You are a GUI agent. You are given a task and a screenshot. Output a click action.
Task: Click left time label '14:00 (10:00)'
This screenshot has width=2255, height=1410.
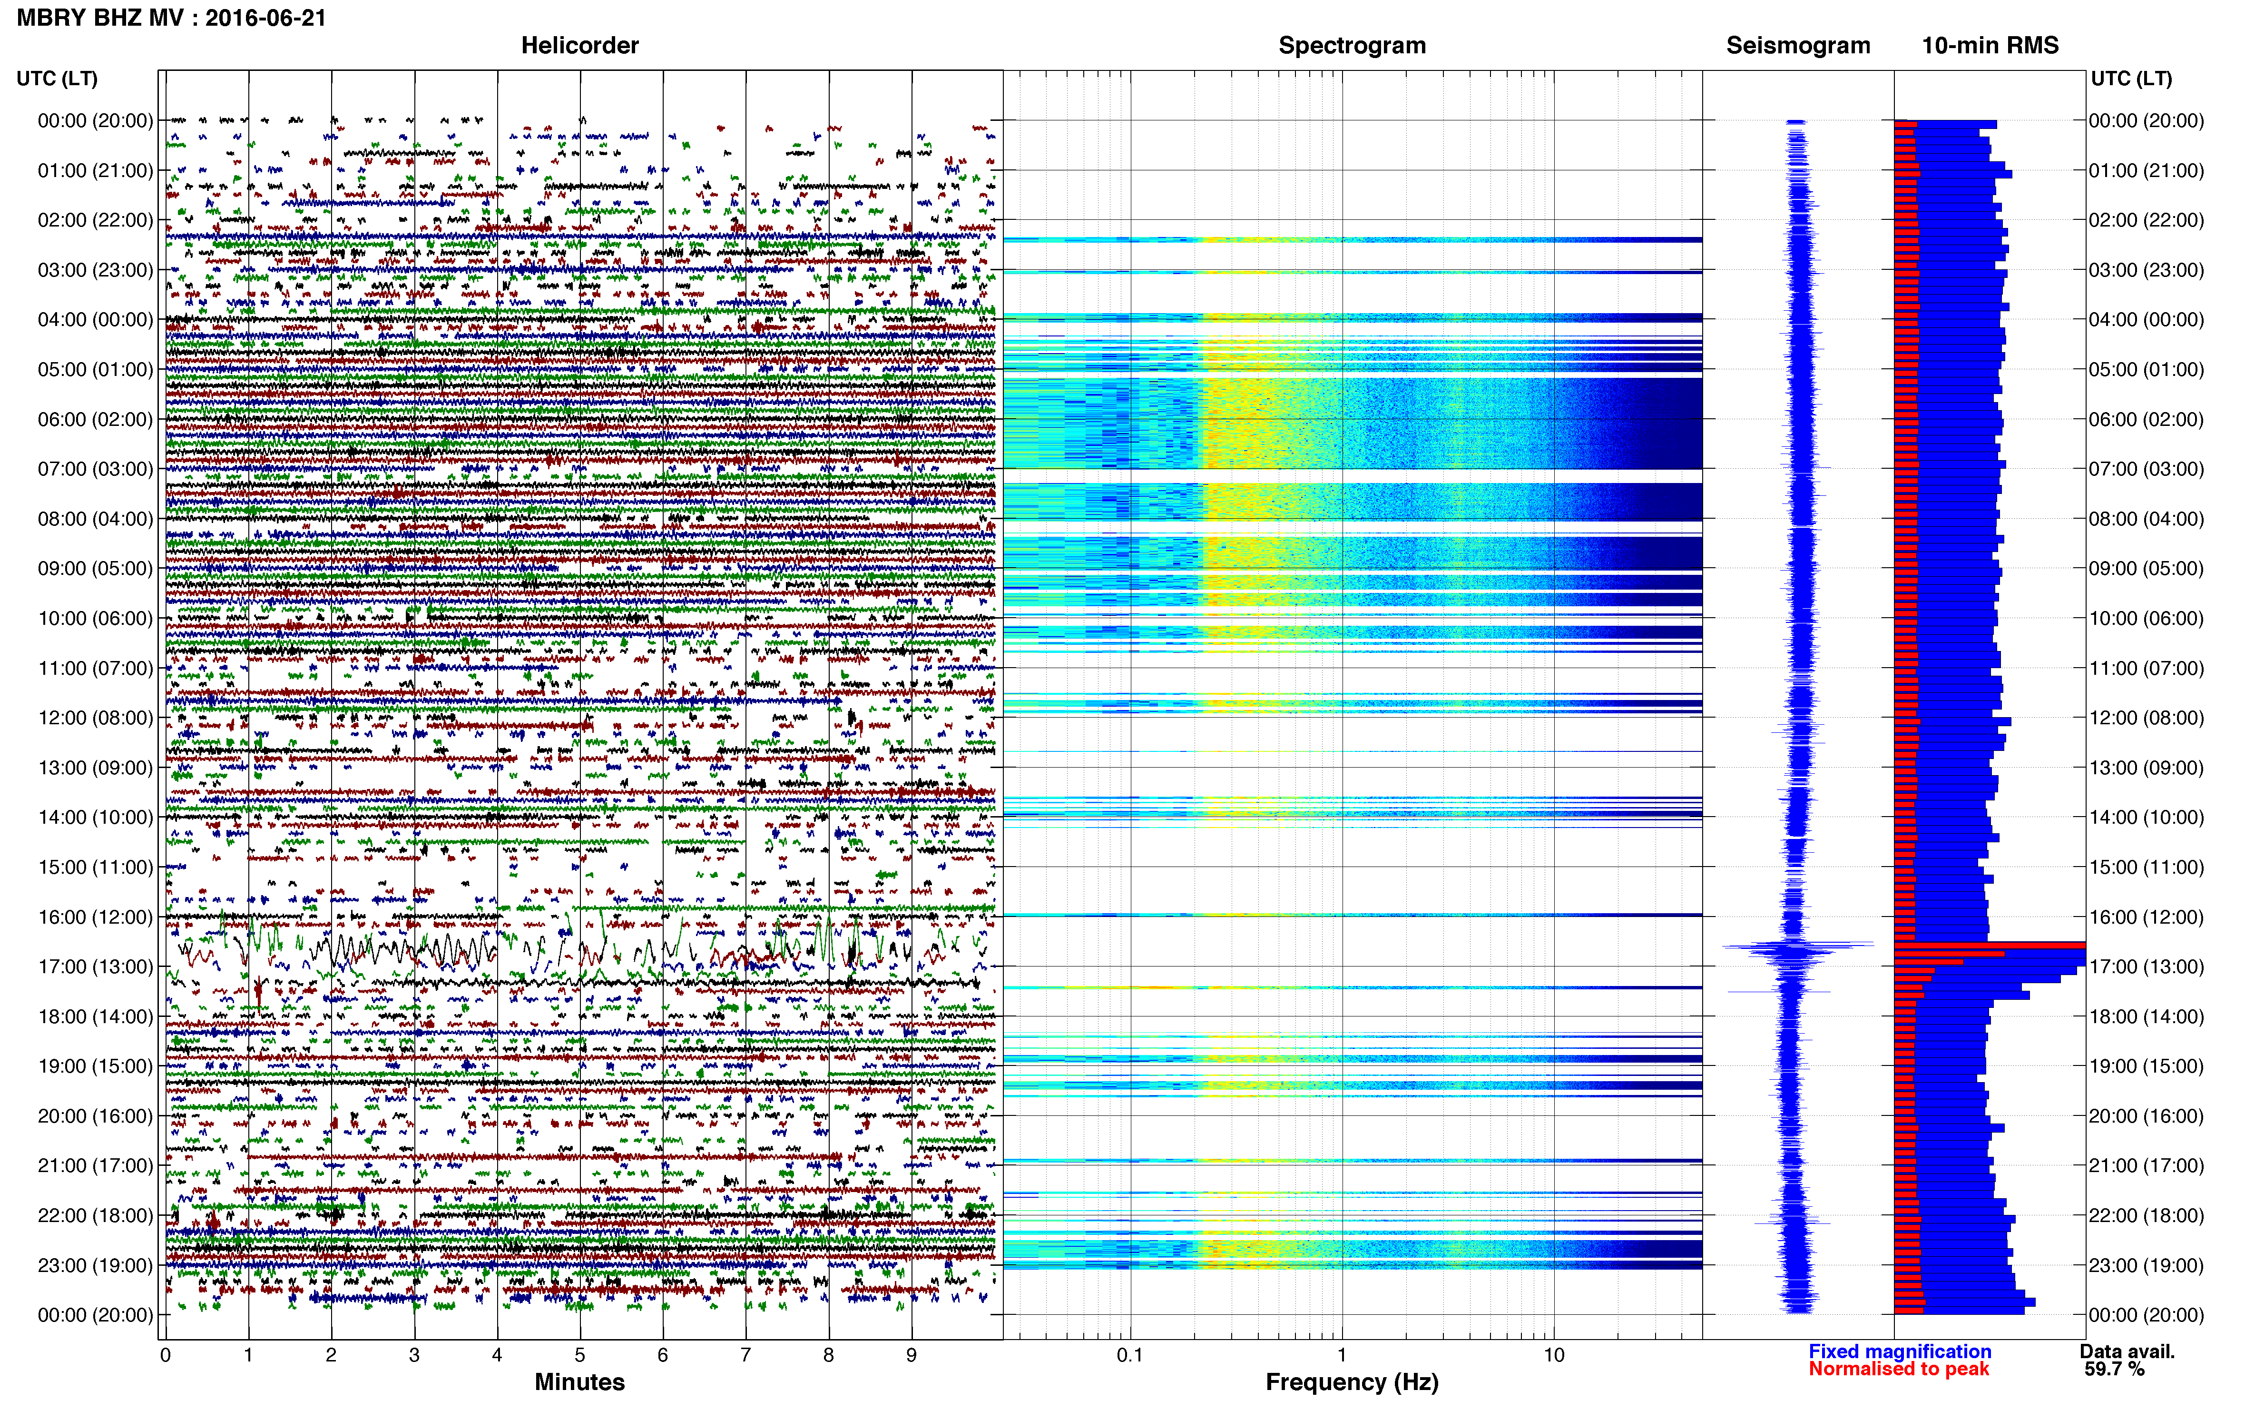coord(95,817)
